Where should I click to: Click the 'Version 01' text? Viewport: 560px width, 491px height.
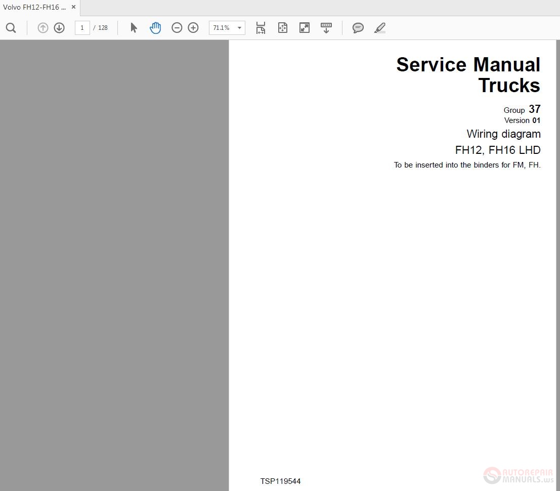[522, 120]
